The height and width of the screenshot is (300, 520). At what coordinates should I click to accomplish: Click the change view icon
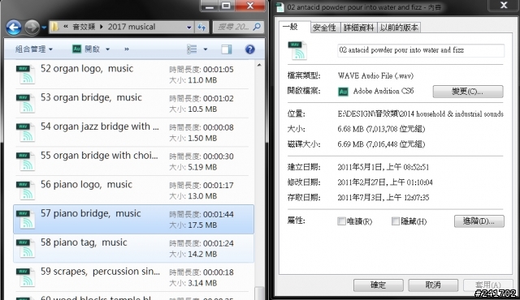192,49
